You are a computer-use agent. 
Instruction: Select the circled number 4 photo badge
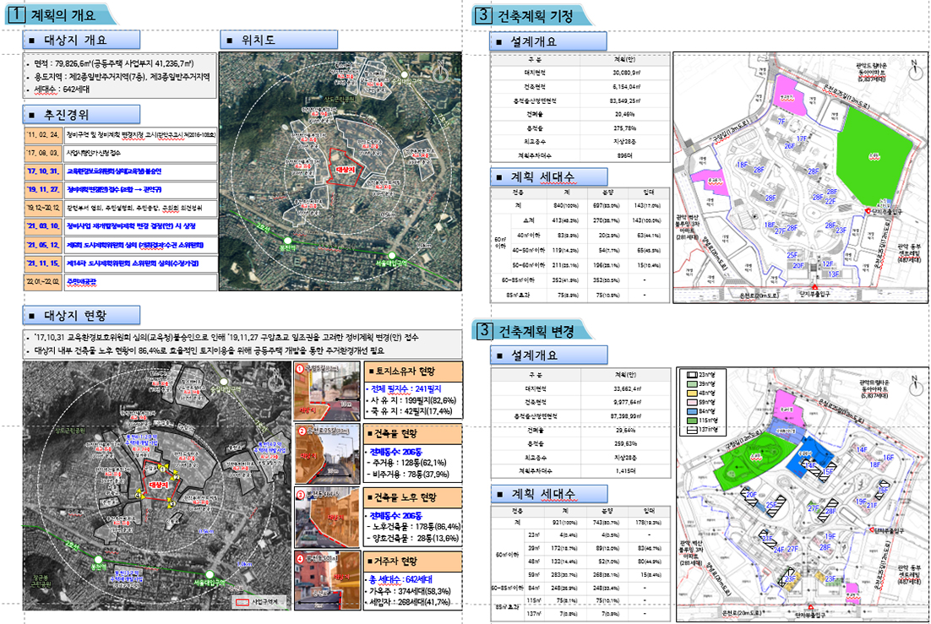coord(302,558)
